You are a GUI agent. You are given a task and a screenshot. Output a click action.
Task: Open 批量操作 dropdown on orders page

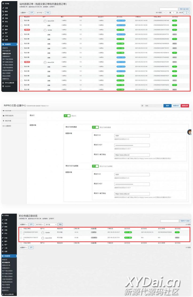pyautogui.click(x=24, y=13)
